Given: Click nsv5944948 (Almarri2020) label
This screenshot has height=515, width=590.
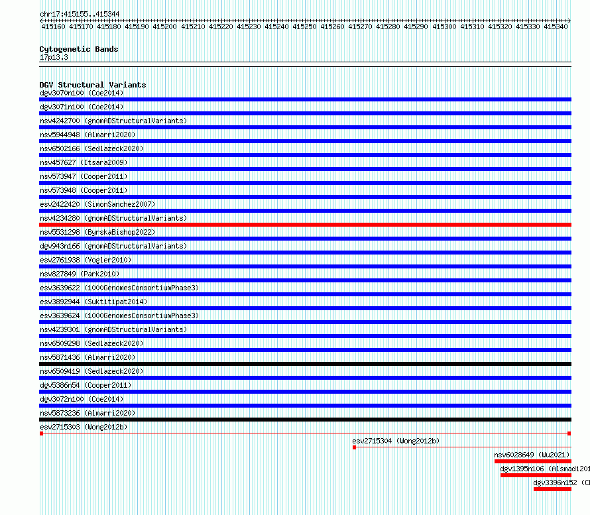Looking at the screenshot, I should click(x=88, y=135).
